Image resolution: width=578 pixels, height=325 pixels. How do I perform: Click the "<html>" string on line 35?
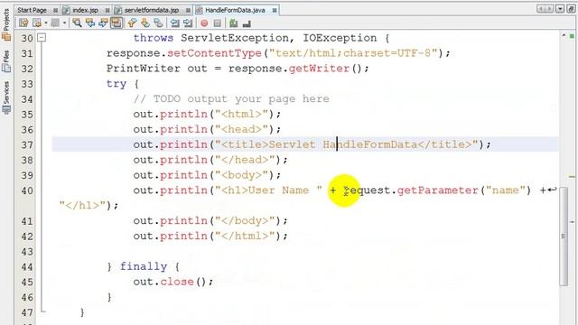pos(241,115)
